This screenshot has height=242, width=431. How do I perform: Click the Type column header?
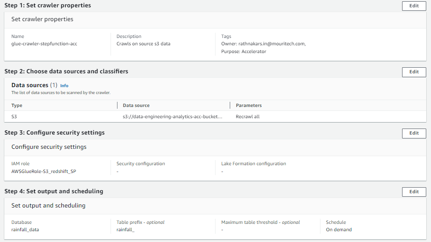(x=17, y=105)
